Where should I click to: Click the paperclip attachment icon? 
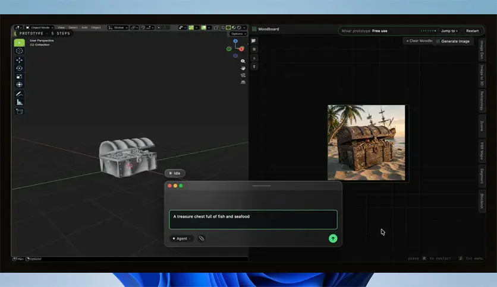pyautogui.click(x=202, y=238)
